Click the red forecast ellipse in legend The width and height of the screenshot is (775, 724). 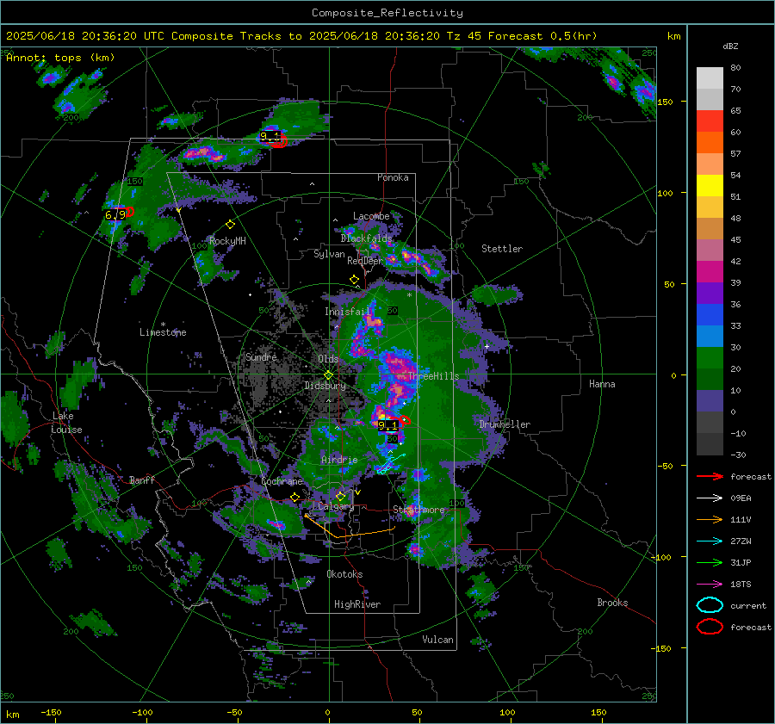tap(710, 627)
